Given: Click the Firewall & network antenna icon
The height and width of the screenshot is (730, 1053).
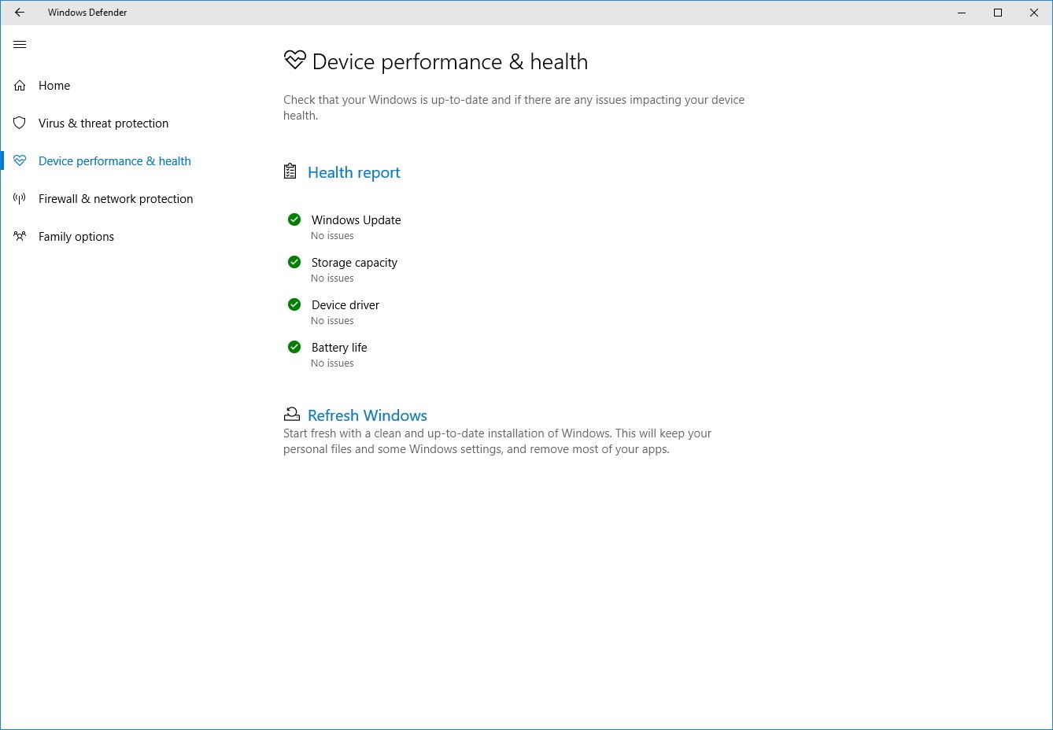Looking at the screenshot, I should coord(20,198).
